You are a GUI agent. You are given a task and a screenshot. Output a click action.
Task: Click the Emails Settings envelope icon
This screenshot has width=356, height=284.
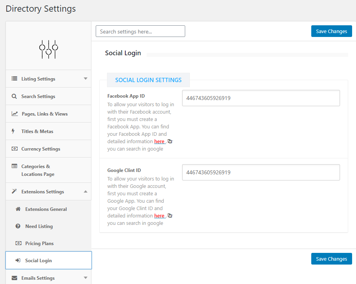point(14,278)
